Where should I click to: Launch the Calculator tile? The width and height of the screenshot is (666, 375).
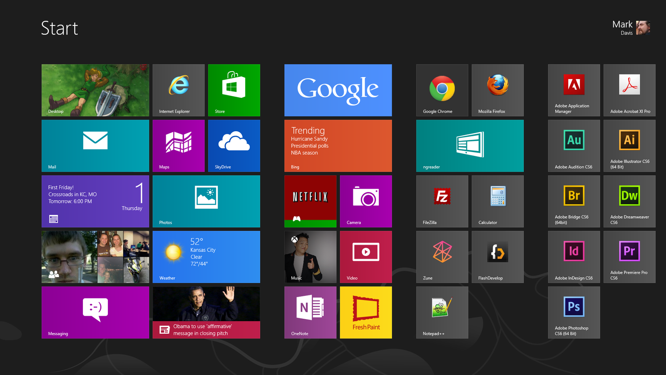pos(497,201)
